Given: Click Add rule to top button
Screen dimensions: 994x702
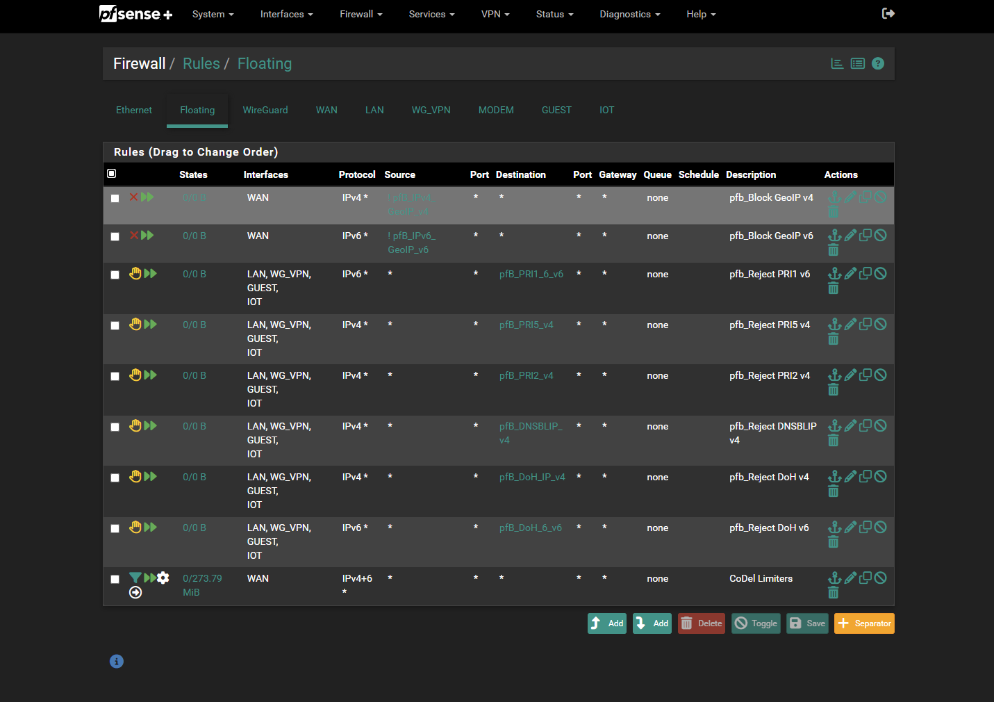Looking at the screenshot, I should click(x=607, y=623).
